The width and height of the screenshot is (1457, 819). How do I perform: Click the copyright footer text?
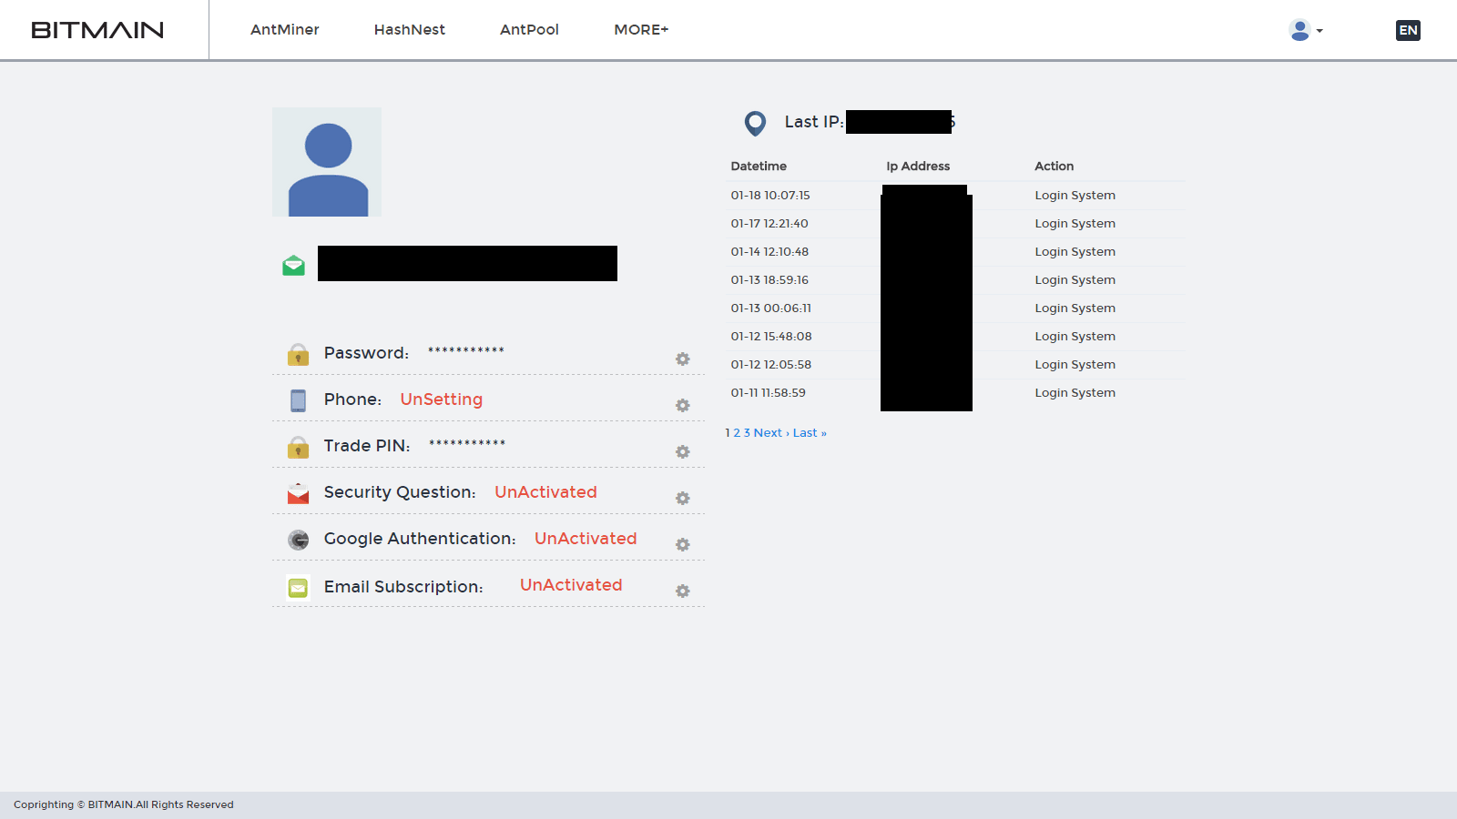pos(124,804)
